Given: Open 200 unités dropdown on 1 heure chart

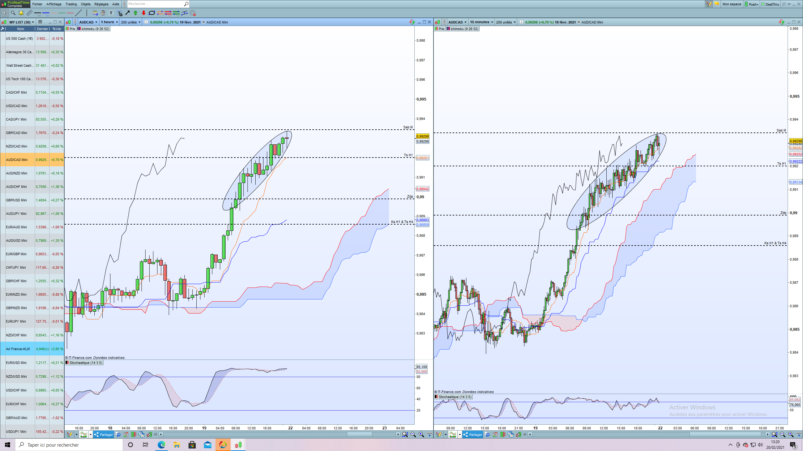Looking at the screenshot, I should pyautogui.click(x=131, y=22).
